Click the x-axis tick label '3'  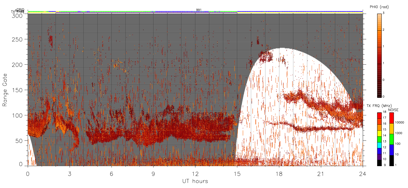tap(69, 174)
